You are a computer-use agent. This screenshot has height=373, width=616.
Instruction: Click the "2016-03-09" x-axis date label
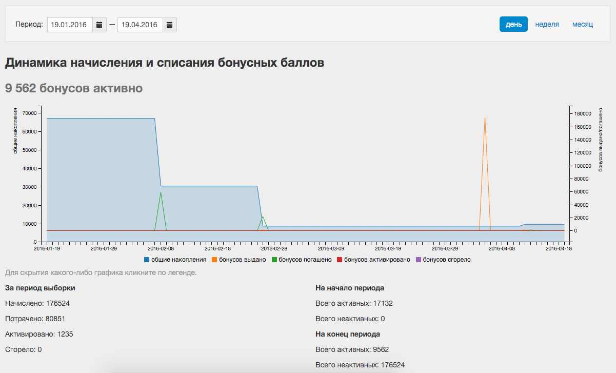tap(331, 248)
